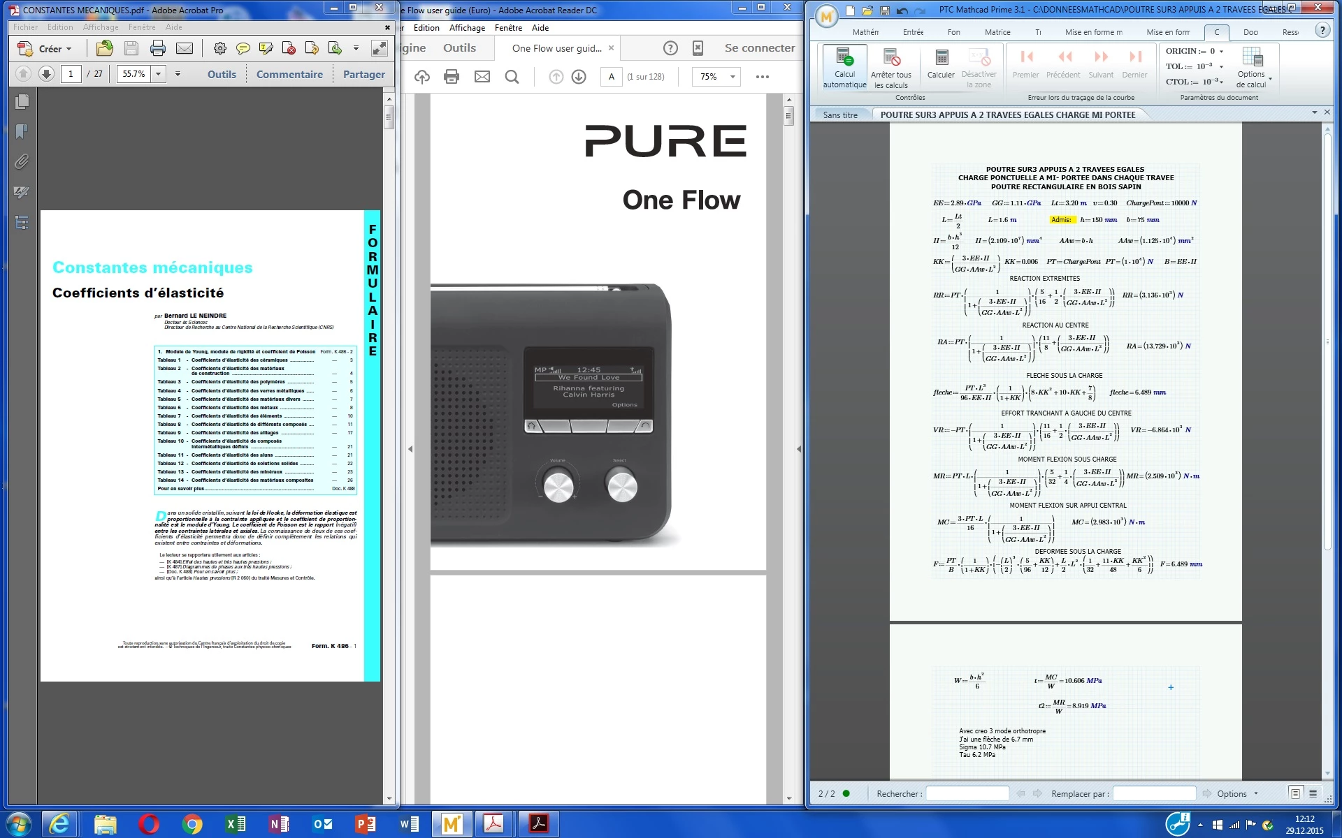
Task: Open the Fichier menu in Acrobat Pro
Action: (x=26, y=27)
